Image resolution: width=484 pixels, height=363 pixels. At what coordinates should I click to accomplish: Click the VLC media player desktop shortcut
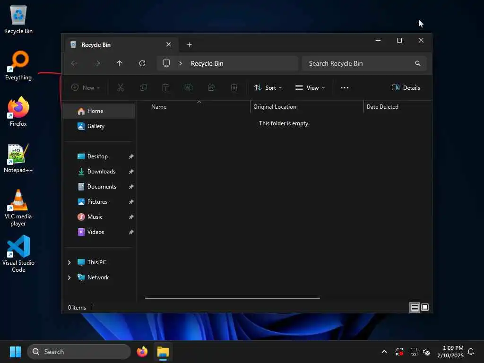tap(18, 208)
